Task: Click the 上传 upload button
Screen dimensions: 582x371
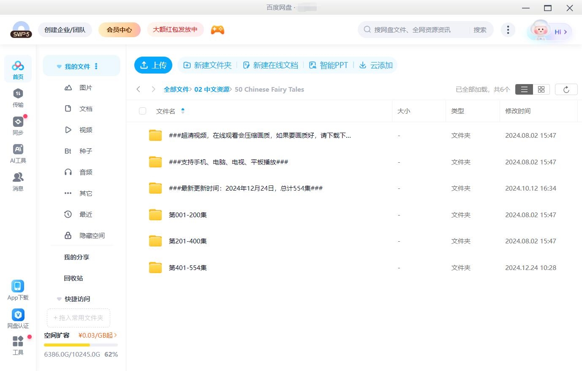Action: pos(153,65)
